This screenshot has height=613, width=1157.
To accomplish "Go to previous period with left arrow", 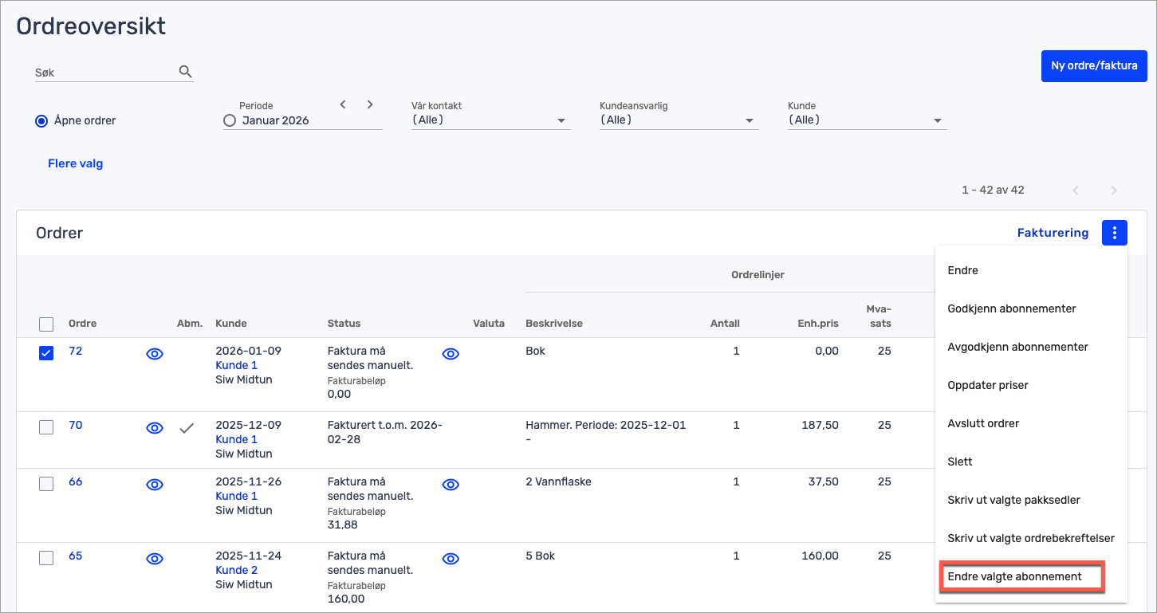I will tap(343, 104).
